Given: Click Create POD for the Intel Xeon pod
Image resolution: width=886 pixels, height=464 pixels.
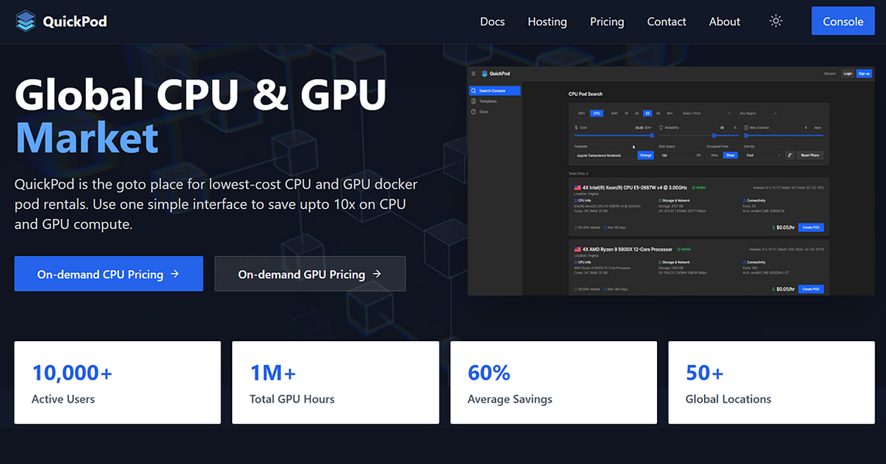Looking at the screenshot, I should pos(811,227).
